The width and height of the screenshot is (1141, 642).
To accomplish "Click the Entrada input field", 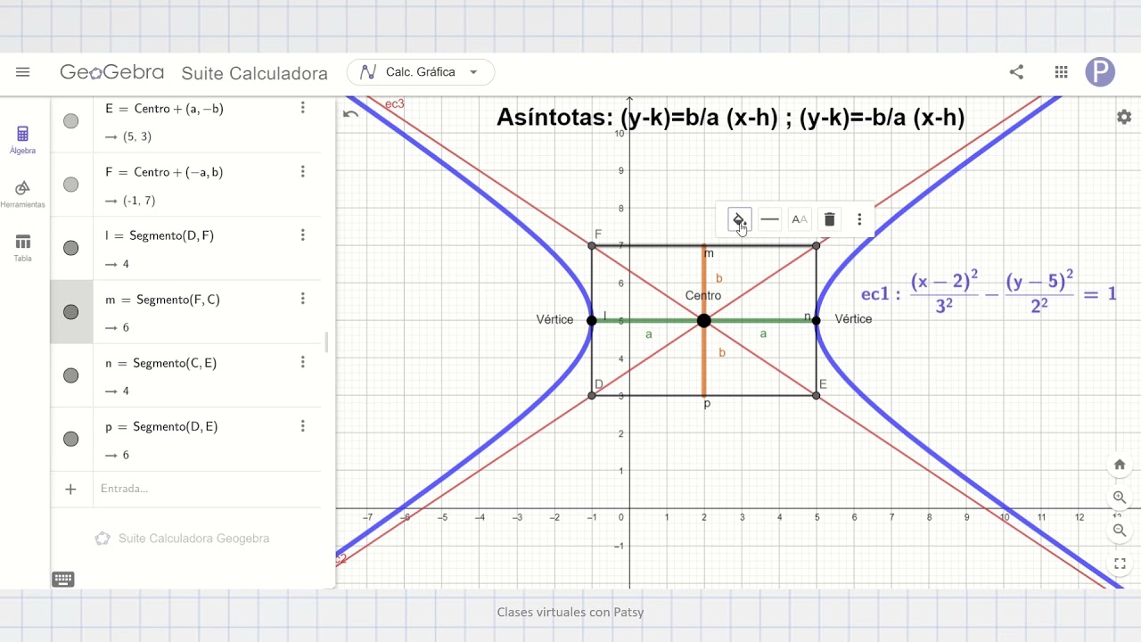I will (207, 489).
